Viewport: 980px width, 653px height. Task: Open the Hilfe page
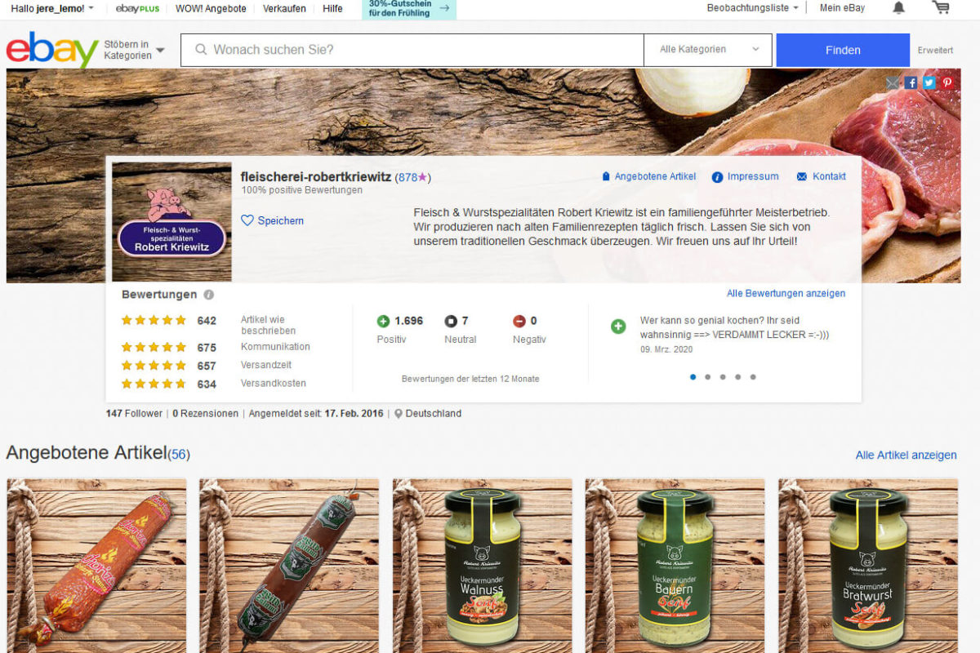point(332,8)
